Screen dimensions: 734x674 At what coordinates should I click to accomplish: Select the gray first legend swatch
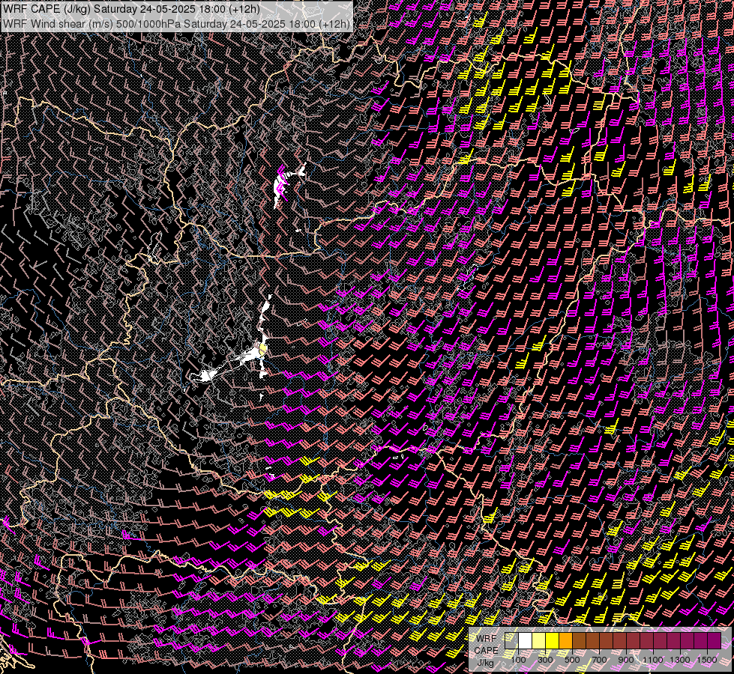(x=511, y=640)
